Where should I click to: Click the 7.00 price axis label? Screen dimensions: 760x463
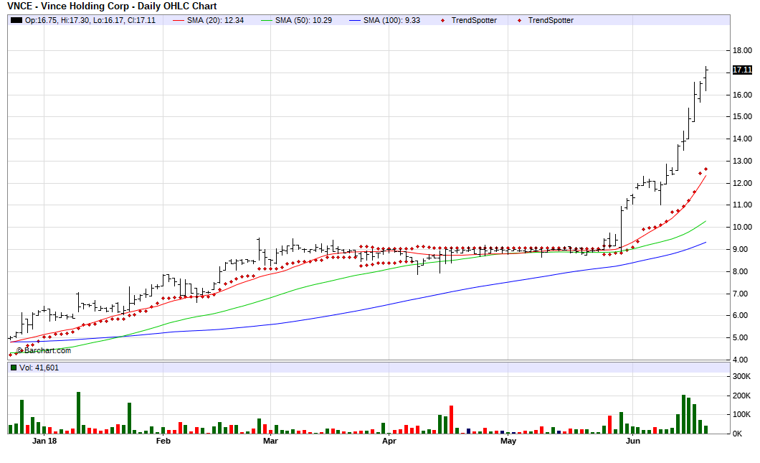[742, 294]
